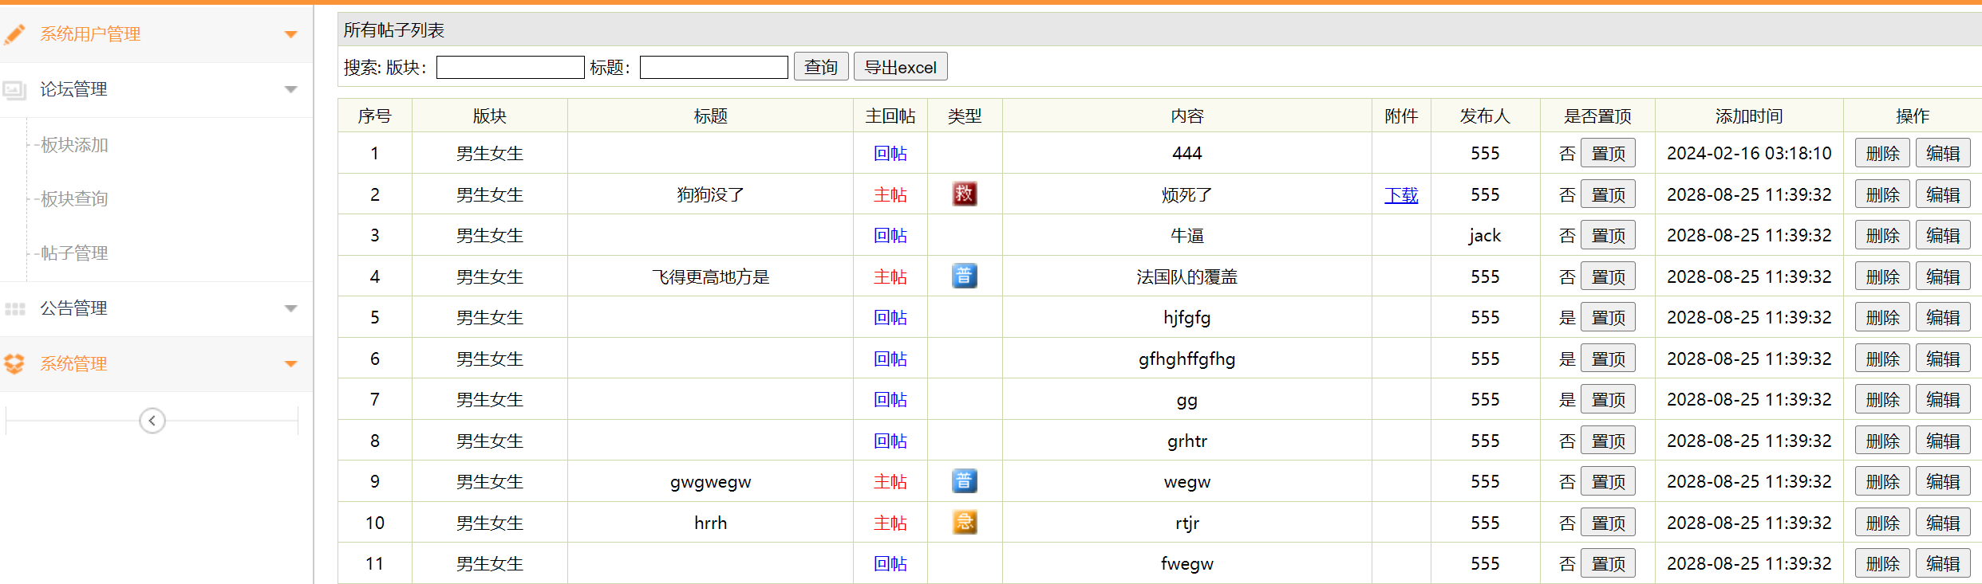Click 置顶 for the hjfgfg reply
Screen dimensions: 1982x584
1608,317
